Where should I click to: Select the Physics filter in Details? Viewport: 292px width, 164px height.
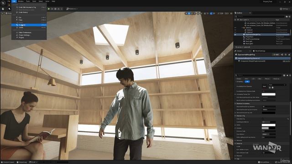(267, 79)
